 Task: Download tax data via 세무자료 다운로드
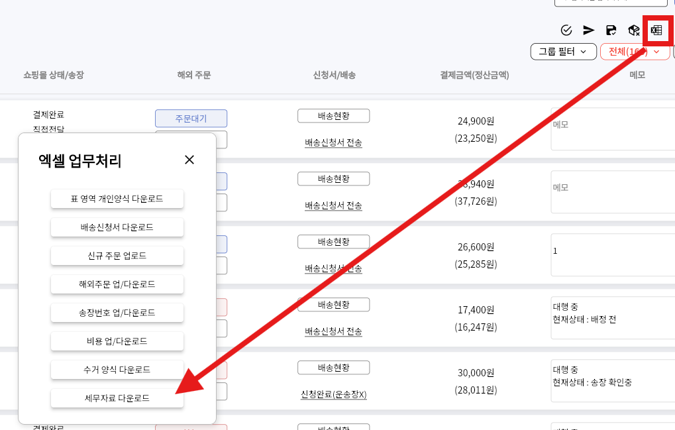click(x=117, y=398)
